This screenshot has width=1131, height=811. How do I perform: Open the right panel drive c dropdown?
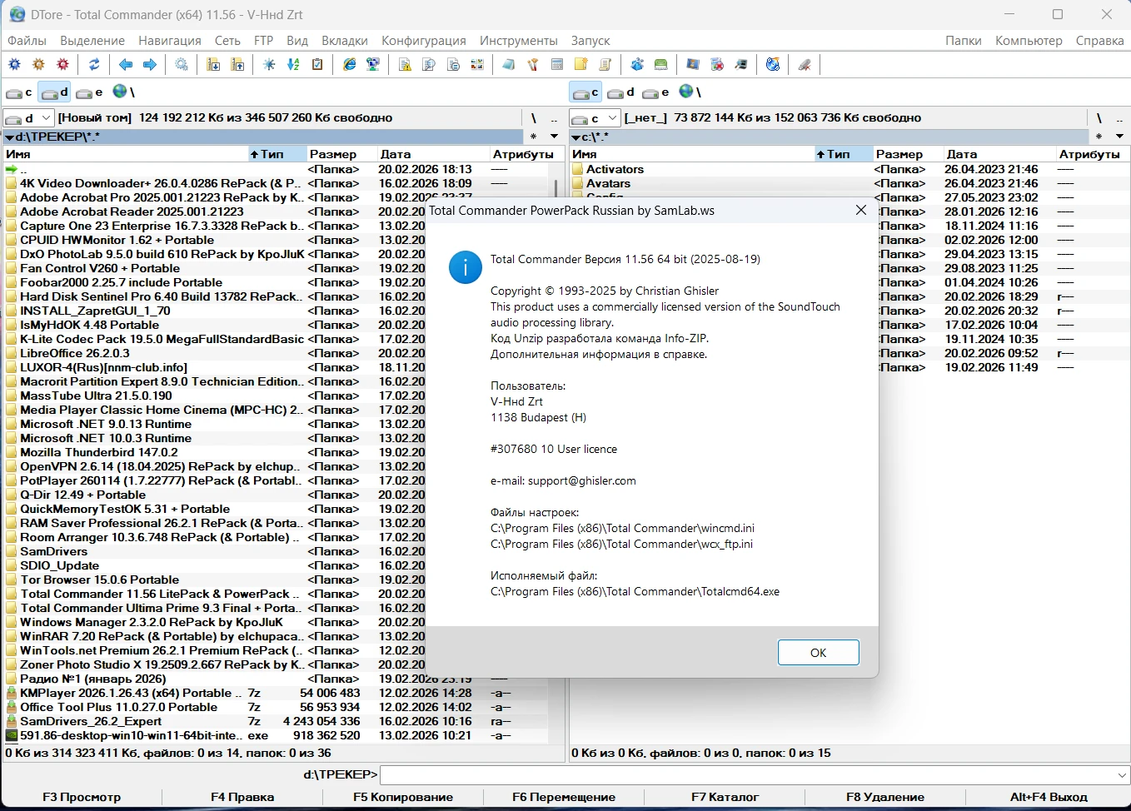point(612,118)
